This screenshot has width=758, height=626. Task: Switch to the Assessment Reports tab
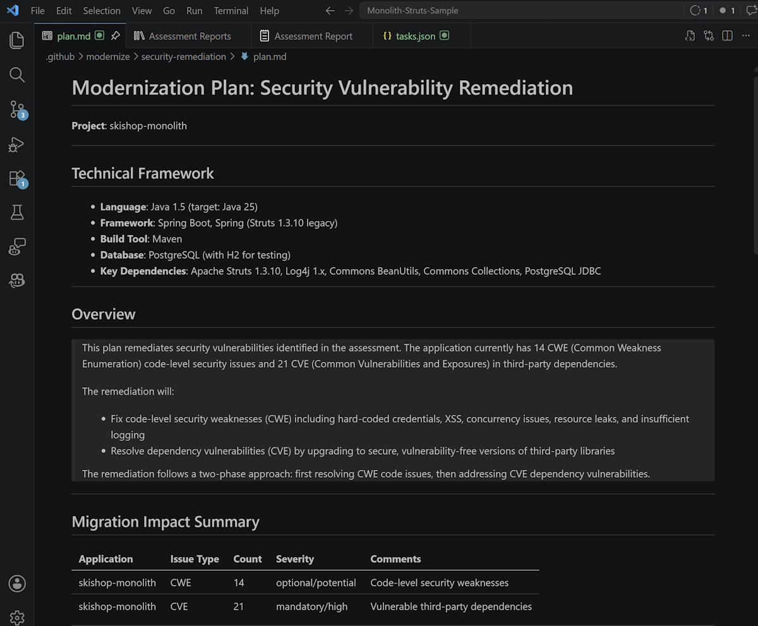[x=189, y=36]
